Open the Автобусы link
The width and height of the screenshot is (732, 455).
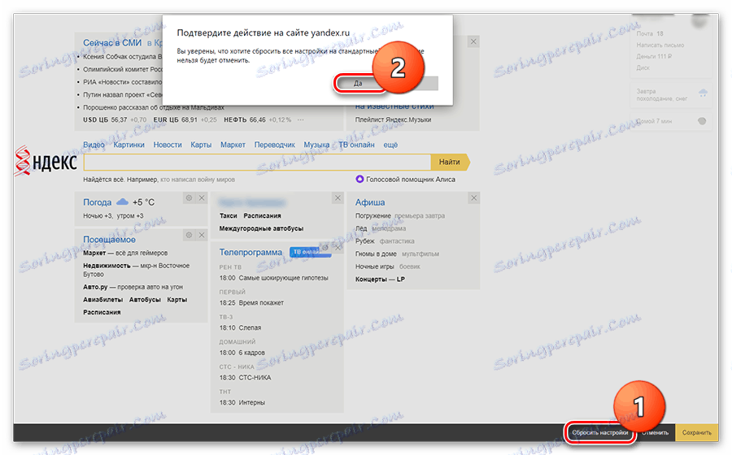[x=145, y=299]
